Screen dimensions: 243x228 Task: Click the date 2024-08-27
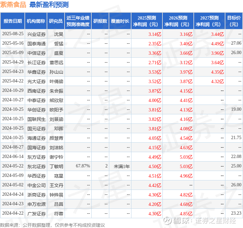coord(13,147)
